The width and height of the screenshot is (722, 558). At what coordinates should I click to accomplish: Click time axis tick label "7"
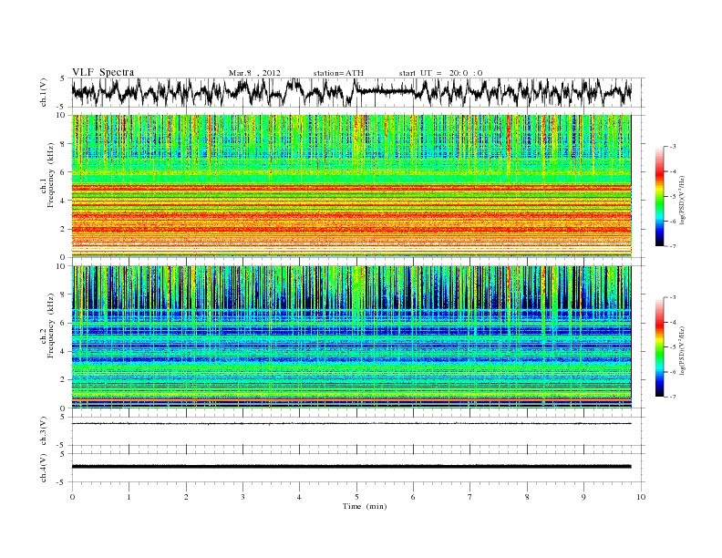point(470,497)
